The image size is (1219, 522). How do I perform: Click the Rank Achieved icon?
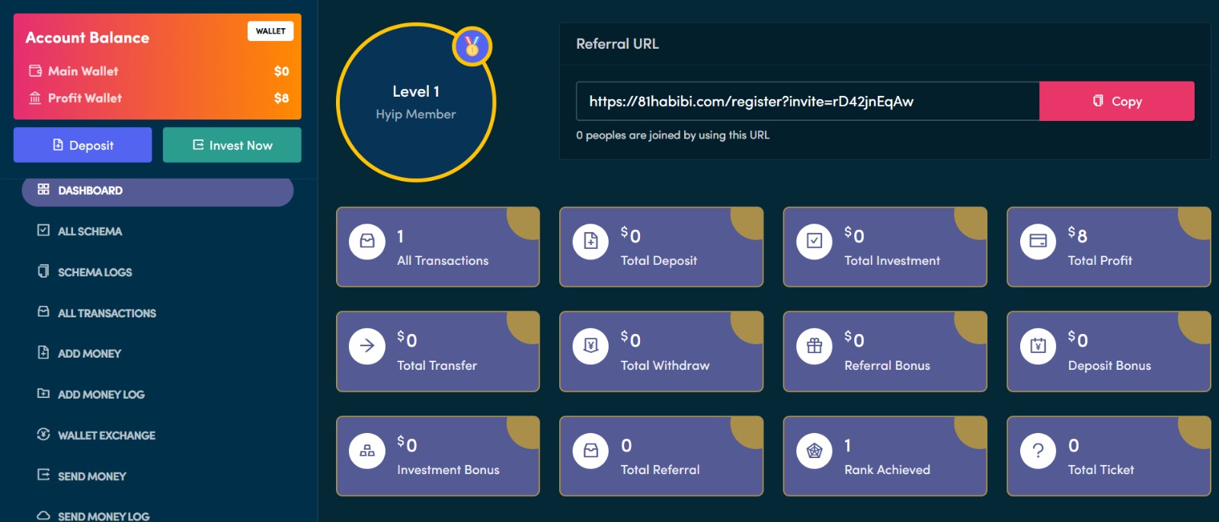point(814,450)
